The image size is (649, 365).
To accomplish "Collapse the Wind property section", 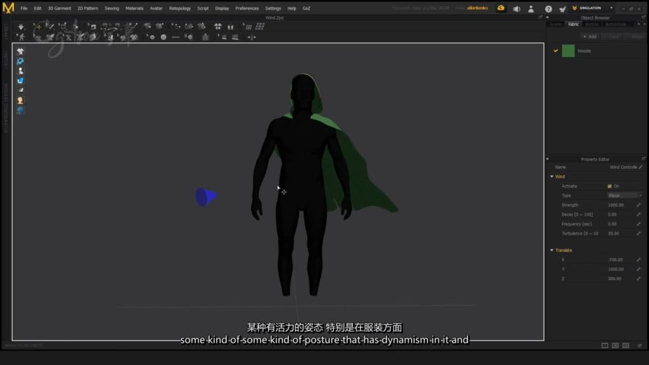I will pyautogui.click(x=551, y=176).
